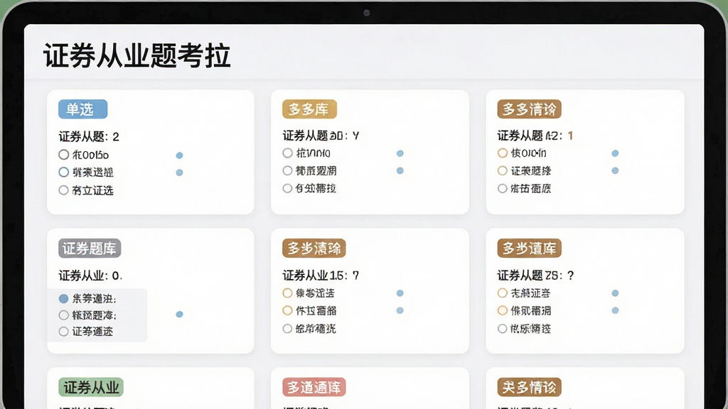Click the blue dot beside the first option under 证券从业 1.5
This screenshot has height=409, width=728.
pos(400,293)
